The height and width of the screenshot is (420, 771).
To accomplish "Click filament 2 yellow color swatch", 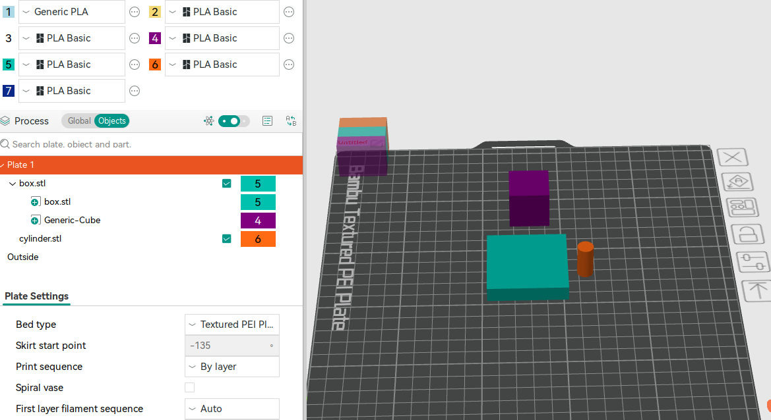I will 155,12.
